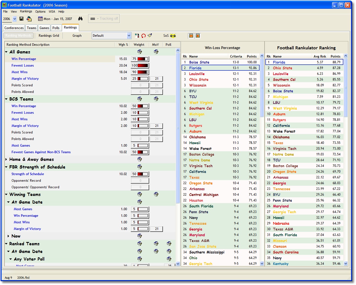Click the calendar icon beside the date
Screen dimensions: 356x285
[40, 19]
